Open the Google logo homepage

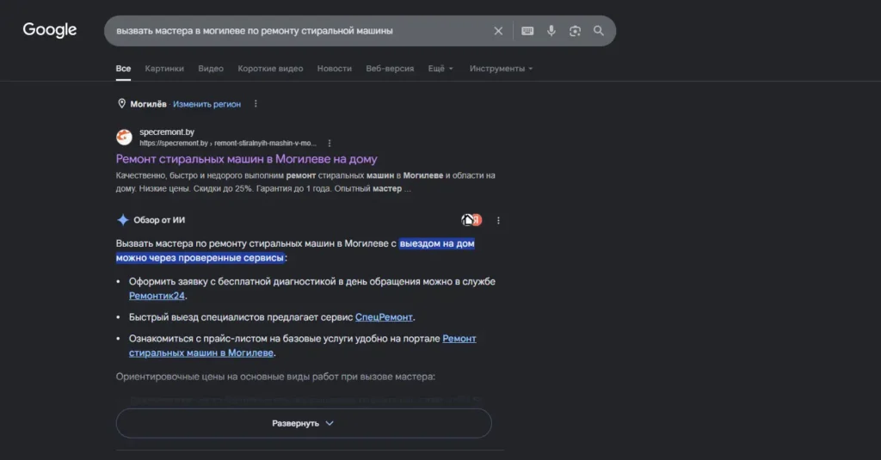tap(49, 30)
